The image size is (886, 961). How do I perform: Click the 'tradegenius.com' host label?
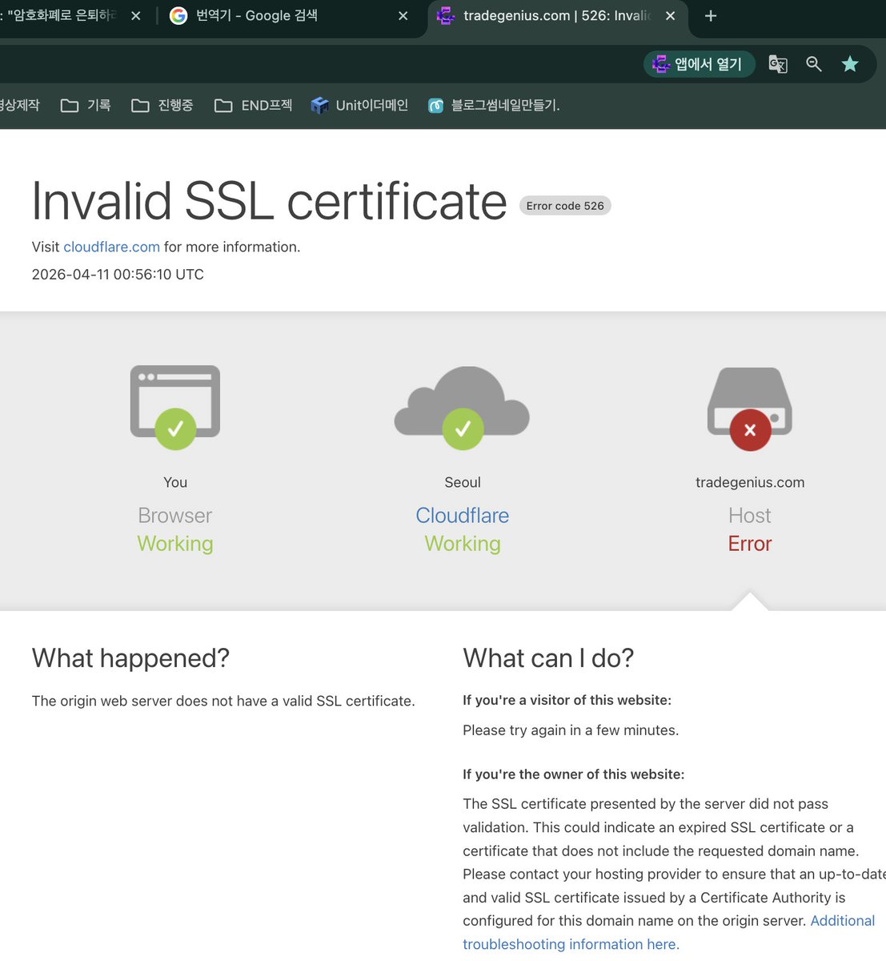coord(750,483)
